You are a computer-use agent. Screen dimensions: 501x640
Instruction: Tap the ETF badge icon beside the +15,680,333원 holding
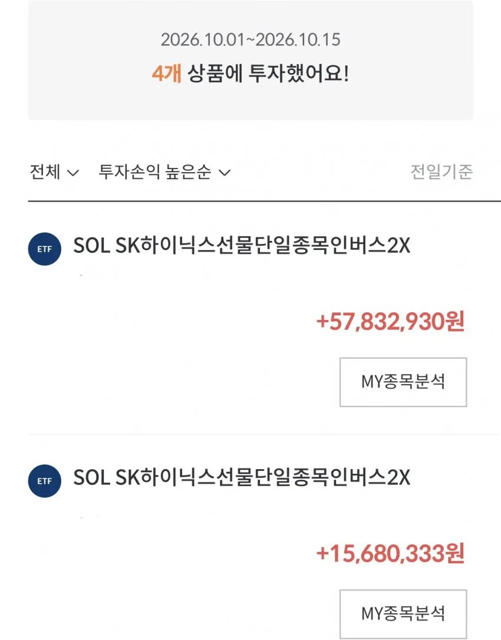pos(45,481)
